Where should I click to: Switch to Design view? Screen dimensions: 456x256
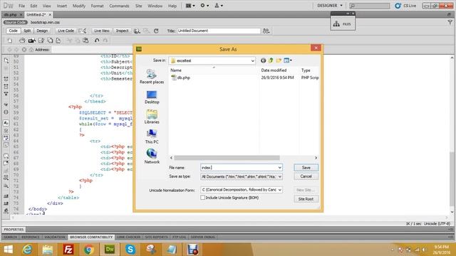click(42, 31)
